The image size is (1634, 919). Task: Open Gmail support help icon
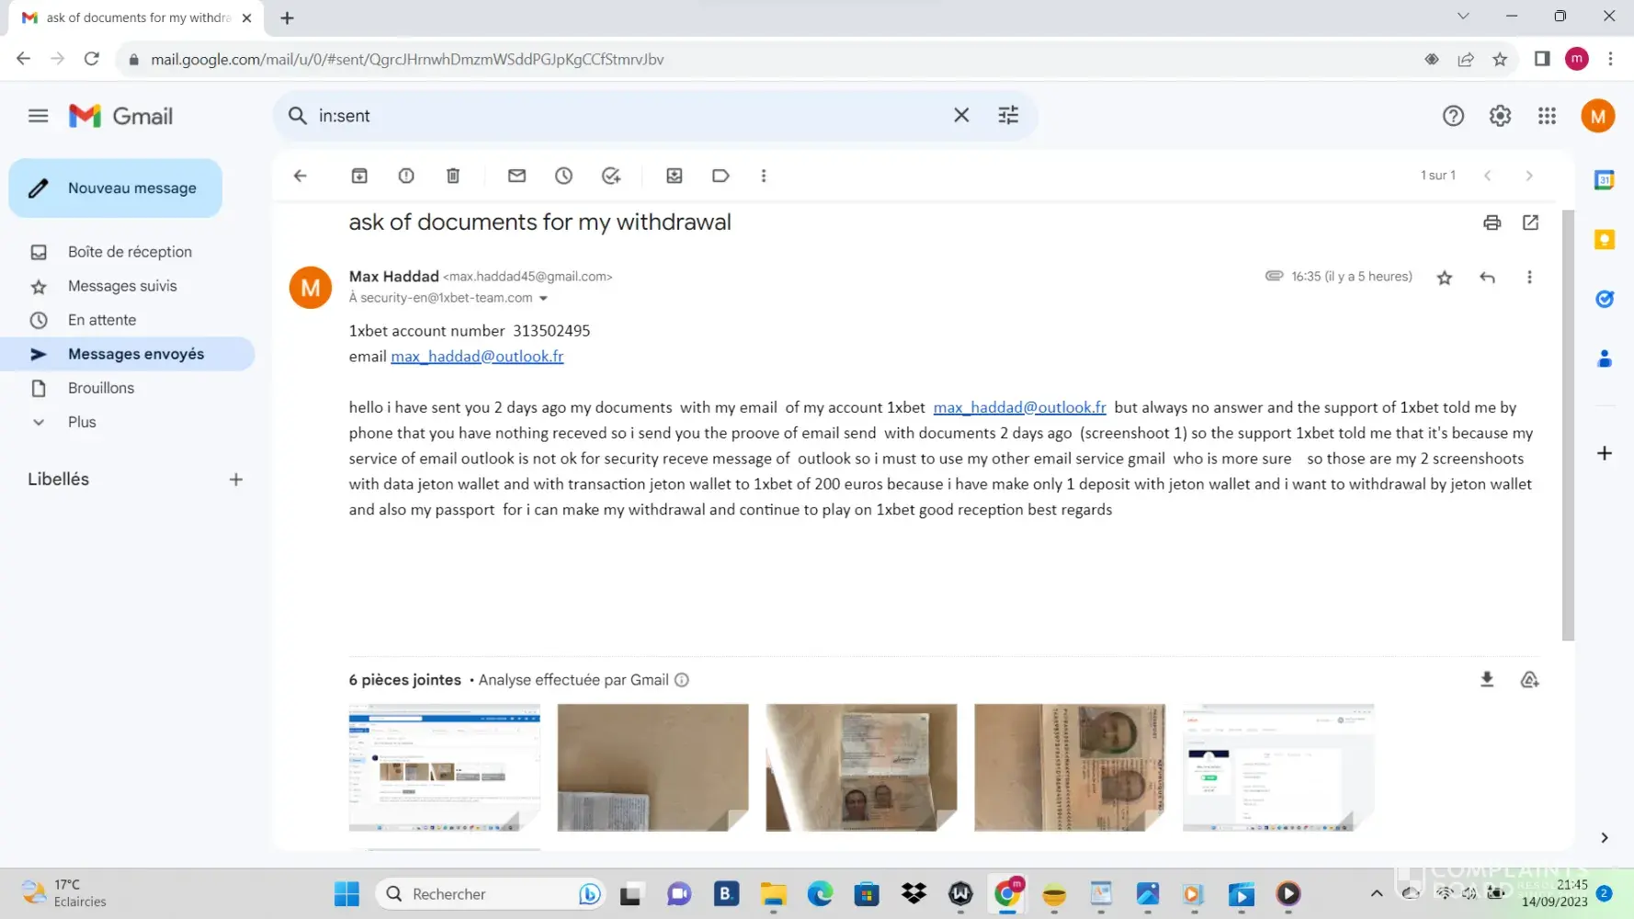coord(1453,116)
